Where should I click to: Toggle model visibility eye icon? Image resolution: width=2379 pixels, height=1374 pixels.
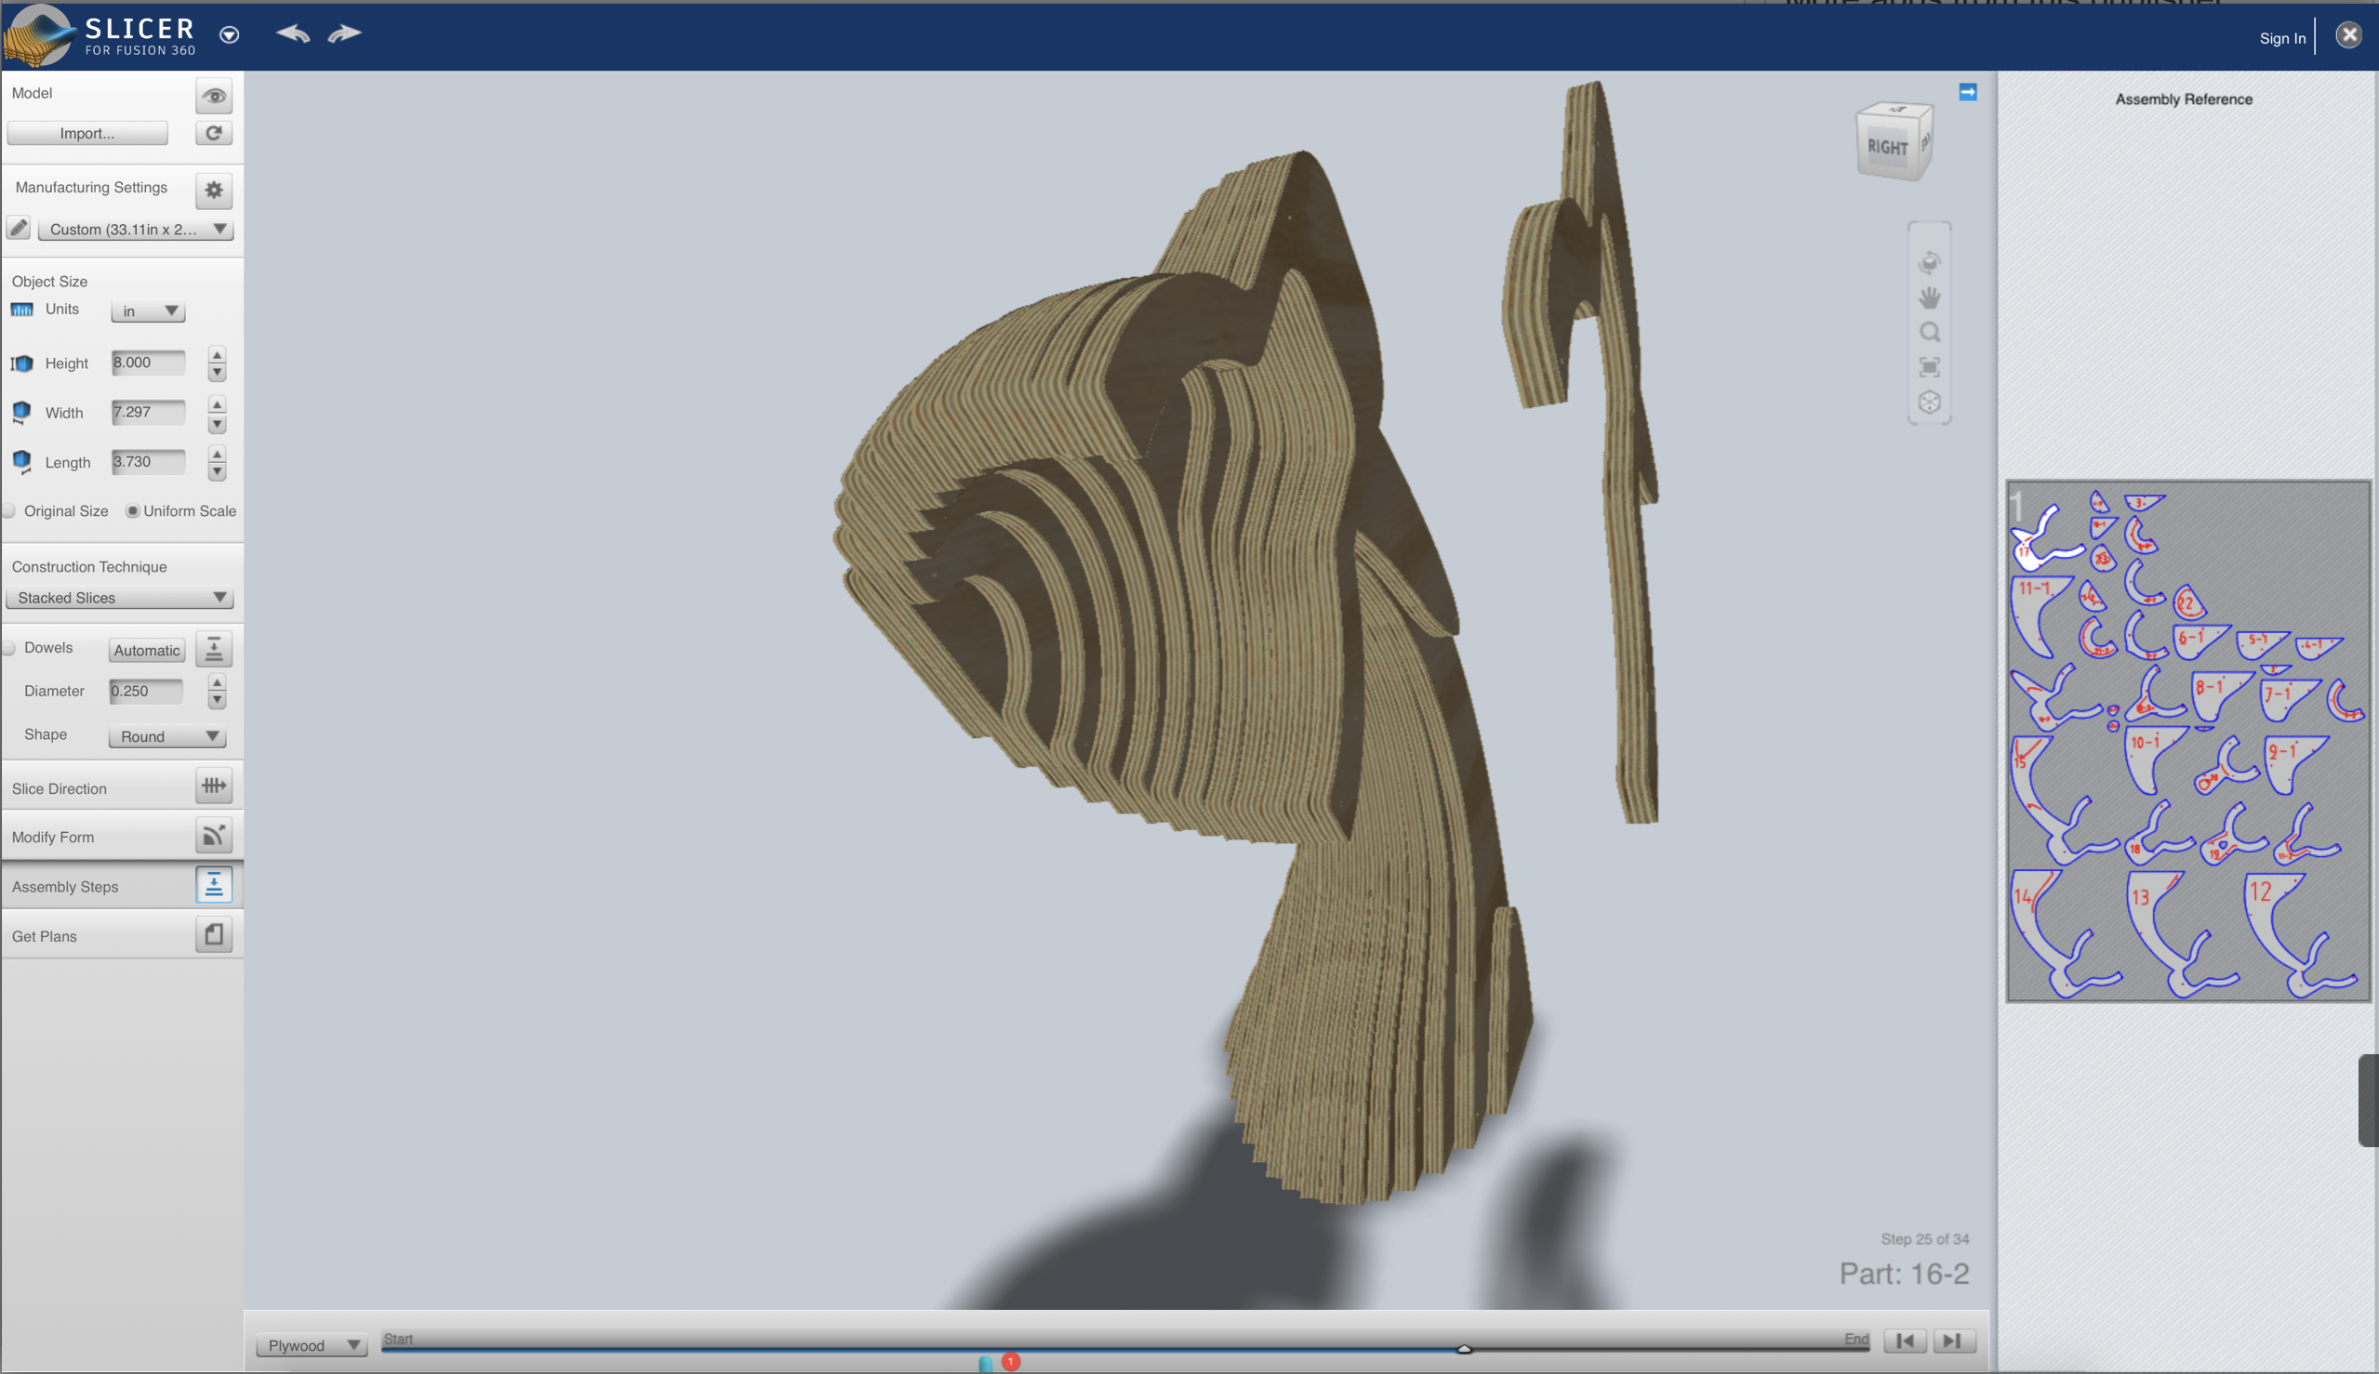coord(214,97)
